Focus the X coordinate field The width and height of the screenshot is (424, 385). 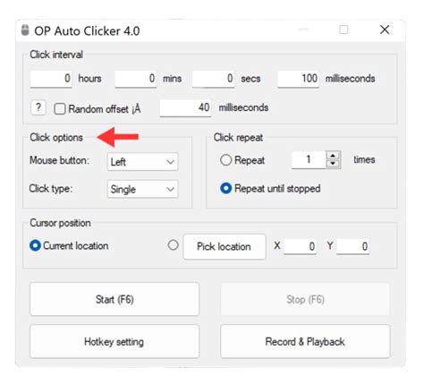(300, 246)
